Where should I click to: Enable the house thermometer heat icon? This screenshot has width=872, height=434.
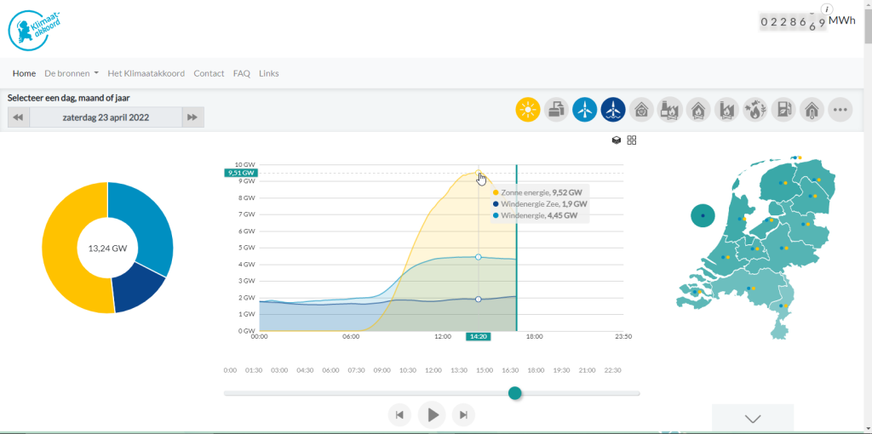point(812,110)
